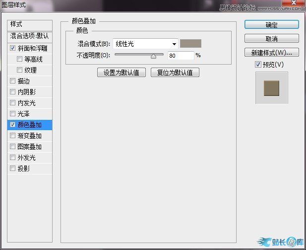Open the 混合模式 线性光 dropdown
The height and width of the screenshot is (250, 306).
coord(145,44)
